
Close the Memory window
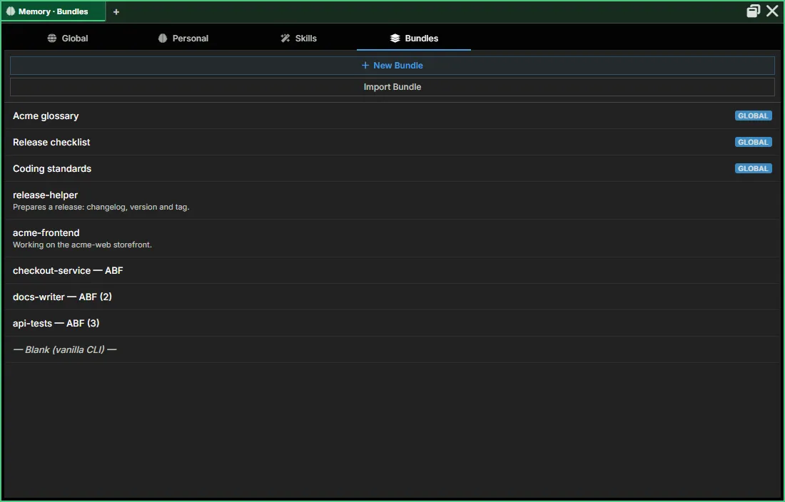pyautogui.click(x=772, y=11)
